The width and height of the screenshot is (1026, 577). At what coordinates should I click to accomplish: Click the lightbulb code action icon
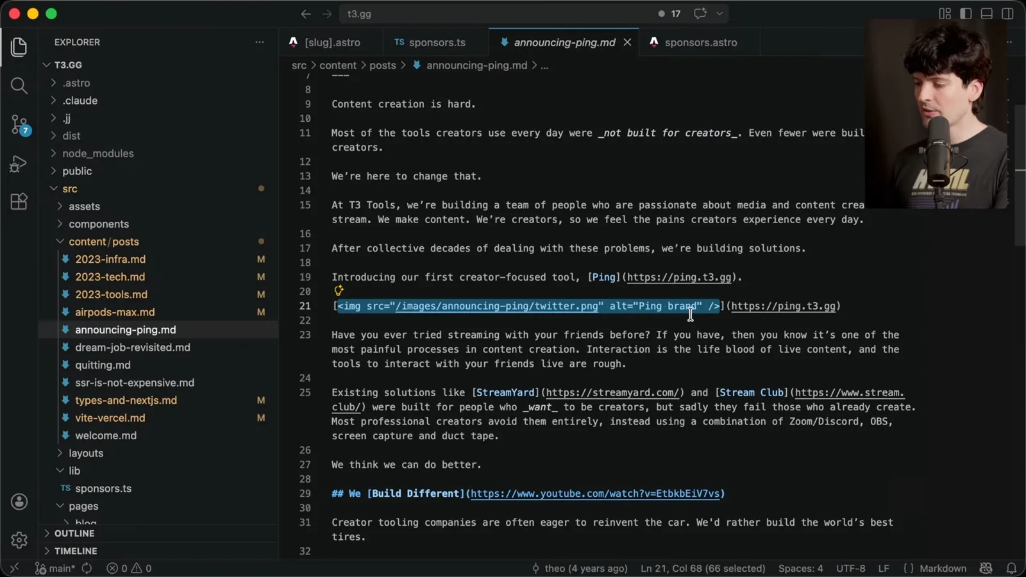pyautogui.click(x=339, y=291)
